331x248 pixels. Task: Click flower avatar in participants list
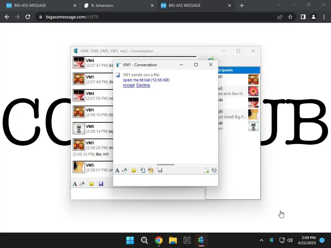tap(253, 91)
